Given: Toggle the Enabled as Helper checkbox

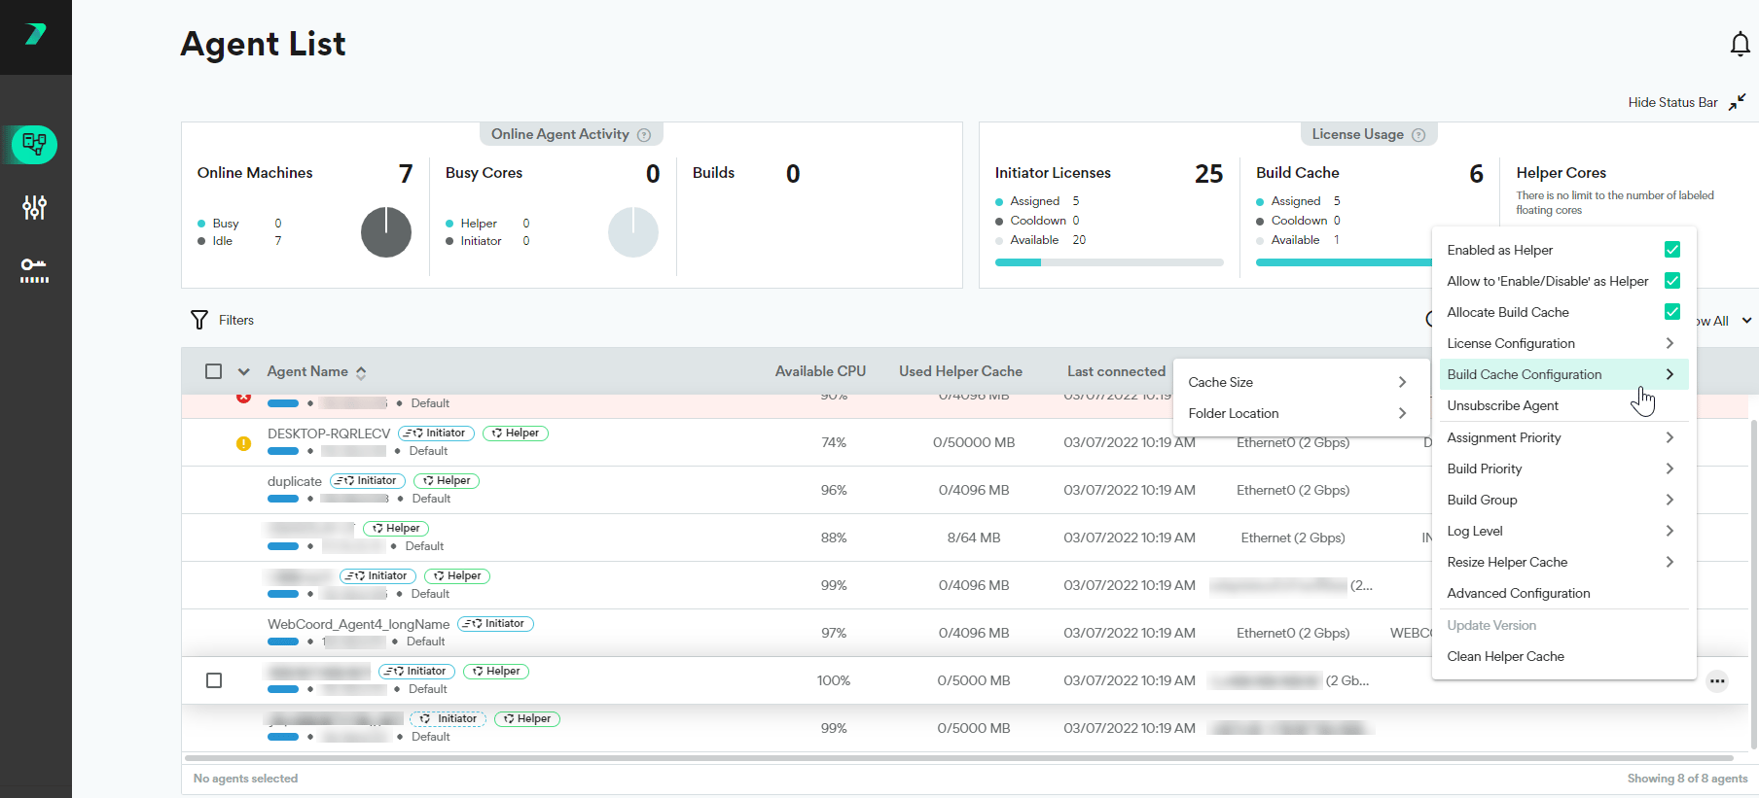Looking at the screenshot, I should tap(1672, 250).
